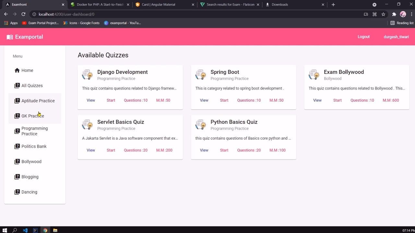Open Windows search in the taskbar
415x233 pixels.
coord(15,230)
